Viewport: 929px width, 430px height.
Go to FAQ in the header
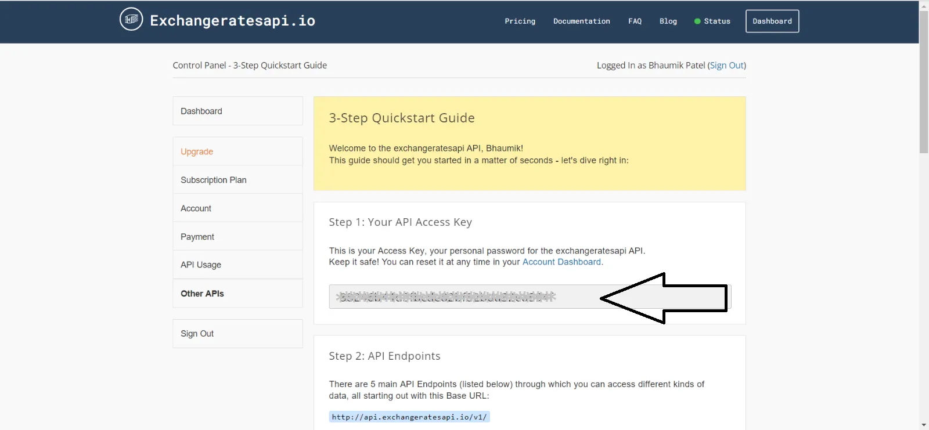coord(635,21)
